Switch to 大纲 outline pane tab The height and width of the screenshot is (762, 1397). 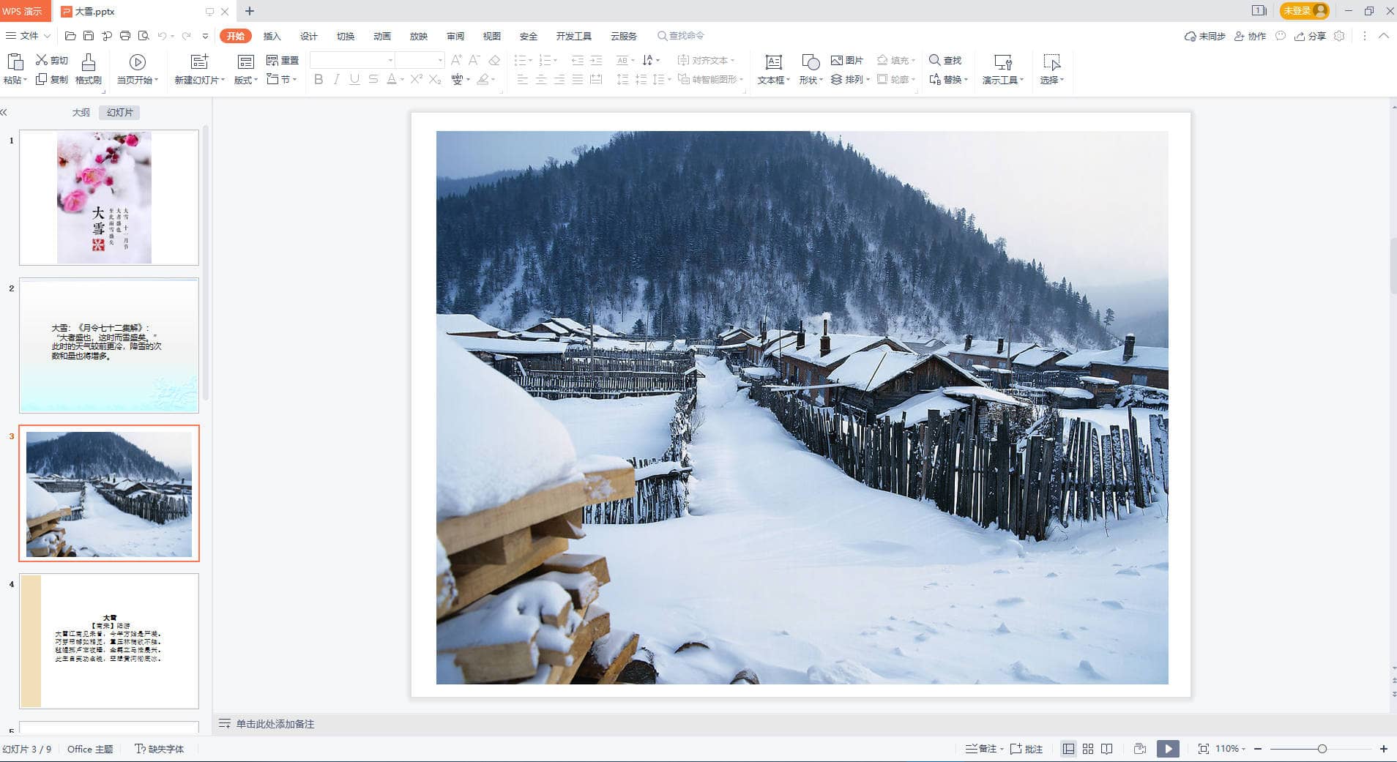click(x=81, y=112)
